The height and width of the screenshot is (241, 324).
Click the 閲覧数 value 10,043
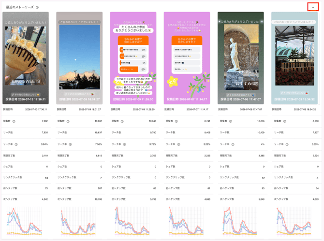(x=152, y=121)
